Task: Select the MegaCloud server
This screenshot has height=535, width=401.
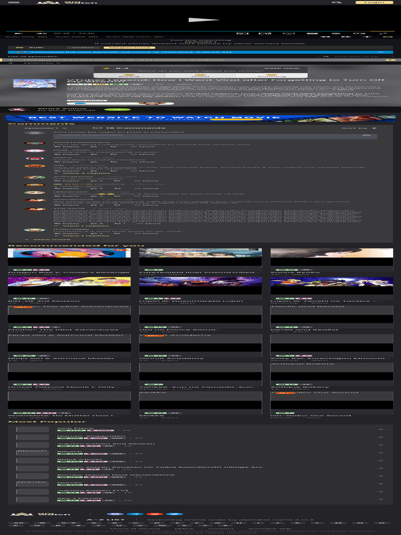Action: tap(129, 48)
